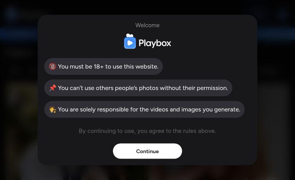Click the Playbox wordmark text

click(x=155, y=43)
